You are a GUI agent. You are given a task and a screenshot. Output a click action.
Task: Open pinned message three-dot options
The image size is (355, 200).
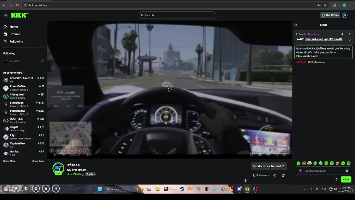349,34
